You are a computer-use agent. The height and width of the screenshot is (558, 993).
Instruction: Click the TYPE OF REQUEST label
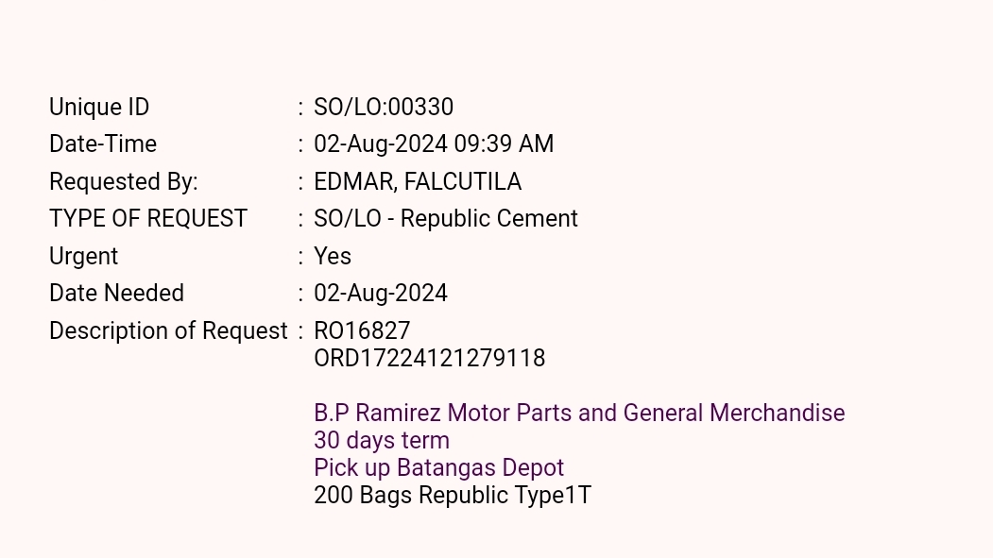coord(148,219)
